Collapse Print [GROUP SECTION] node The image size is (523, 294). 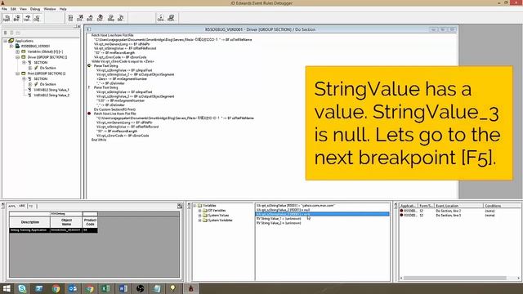(x=17, y=73)
